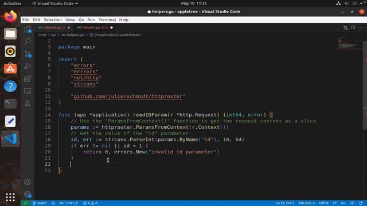Launch Firefox from the Ubuntu dock
The image size is (367, 206).
[x=10, y=17]
